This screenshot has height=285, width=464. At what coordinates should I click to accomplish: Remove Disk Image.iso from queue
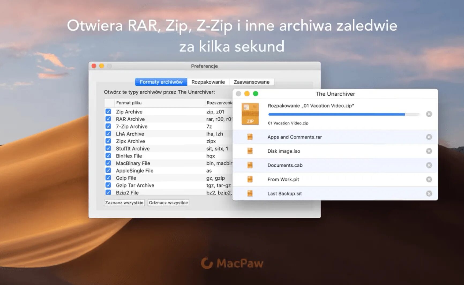429,151
